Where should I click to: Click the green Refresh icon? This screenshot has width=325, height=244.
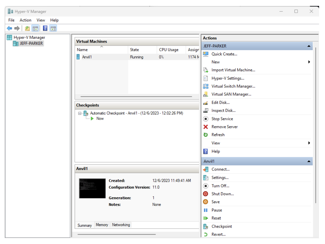click(205, 135)
